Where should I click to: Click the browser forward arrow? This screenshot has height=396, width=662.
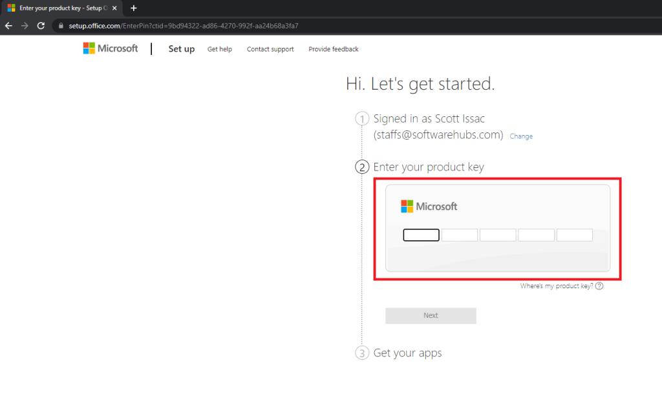click(25, 26)
